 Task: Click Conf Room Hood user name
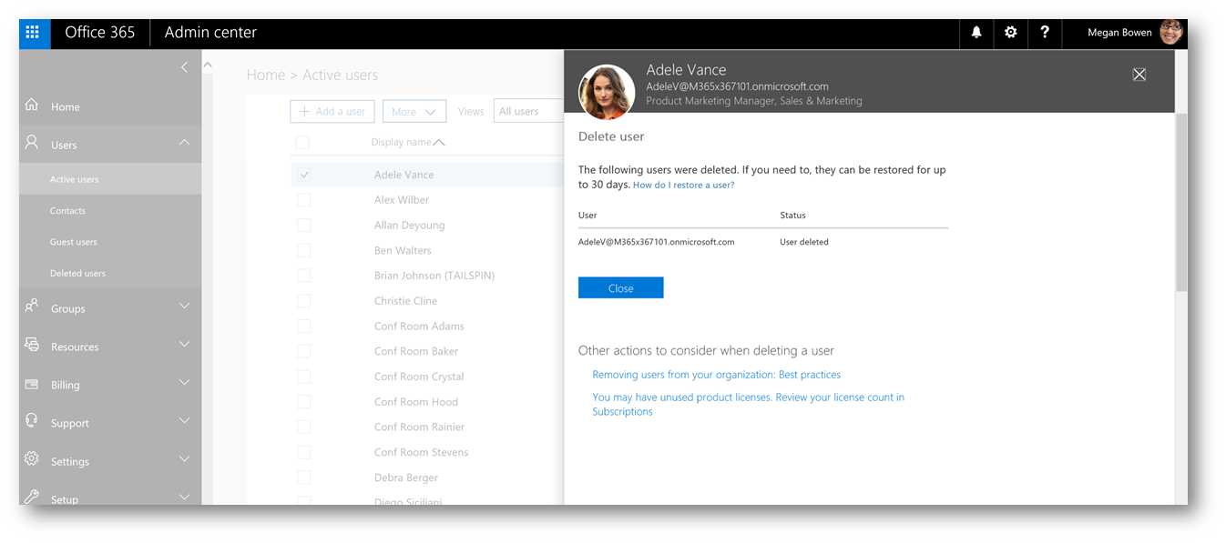(415, 402)
